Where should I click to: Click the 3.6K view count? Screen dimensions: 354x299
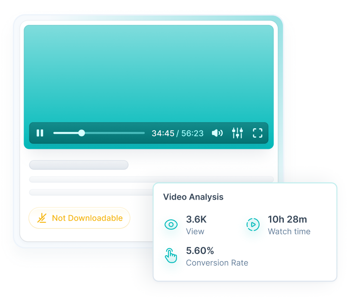pos(196,219)
